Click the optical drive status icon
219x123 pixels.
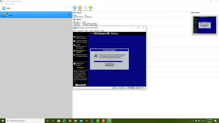click(116, 88)
